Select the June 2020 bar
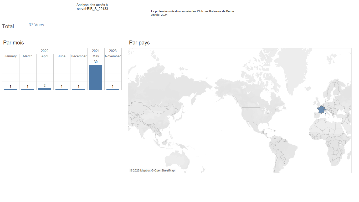Screen dimensions: 359x202 62,89
